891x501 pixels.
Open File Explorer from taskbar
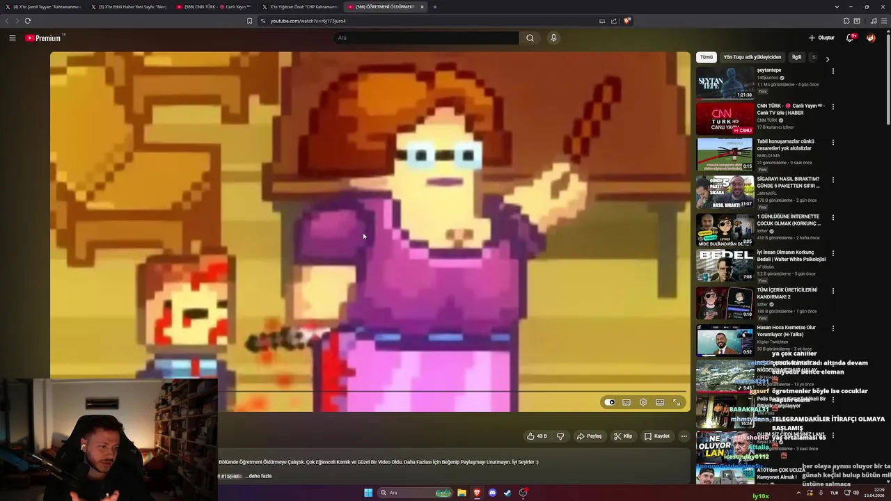[x=462, y=493]
